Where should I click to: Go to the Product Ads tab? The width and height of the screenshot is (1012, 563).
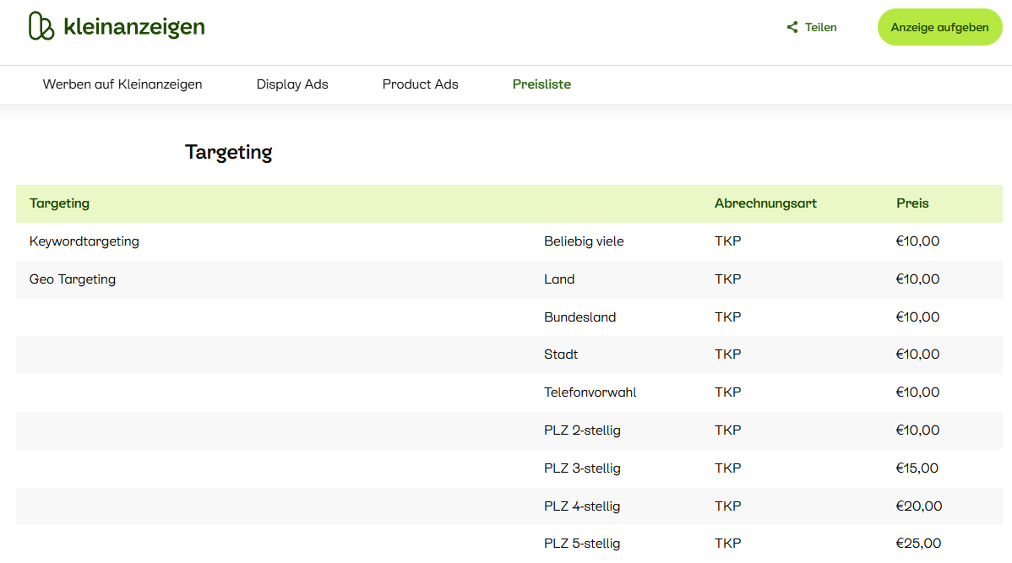420,84
